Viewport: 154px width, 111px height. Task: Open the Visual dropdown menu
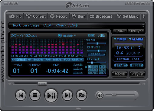(x=120, y=31)
